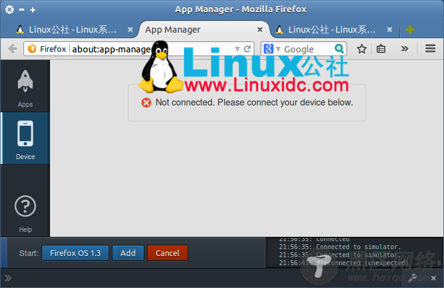Close the developer toolbar with the X

pyautogui.click(x=434, y=278)
